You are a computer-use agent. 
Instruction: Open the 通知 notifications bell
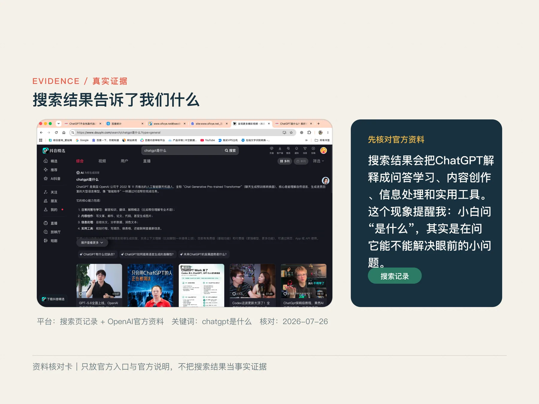tap(296, 150)
